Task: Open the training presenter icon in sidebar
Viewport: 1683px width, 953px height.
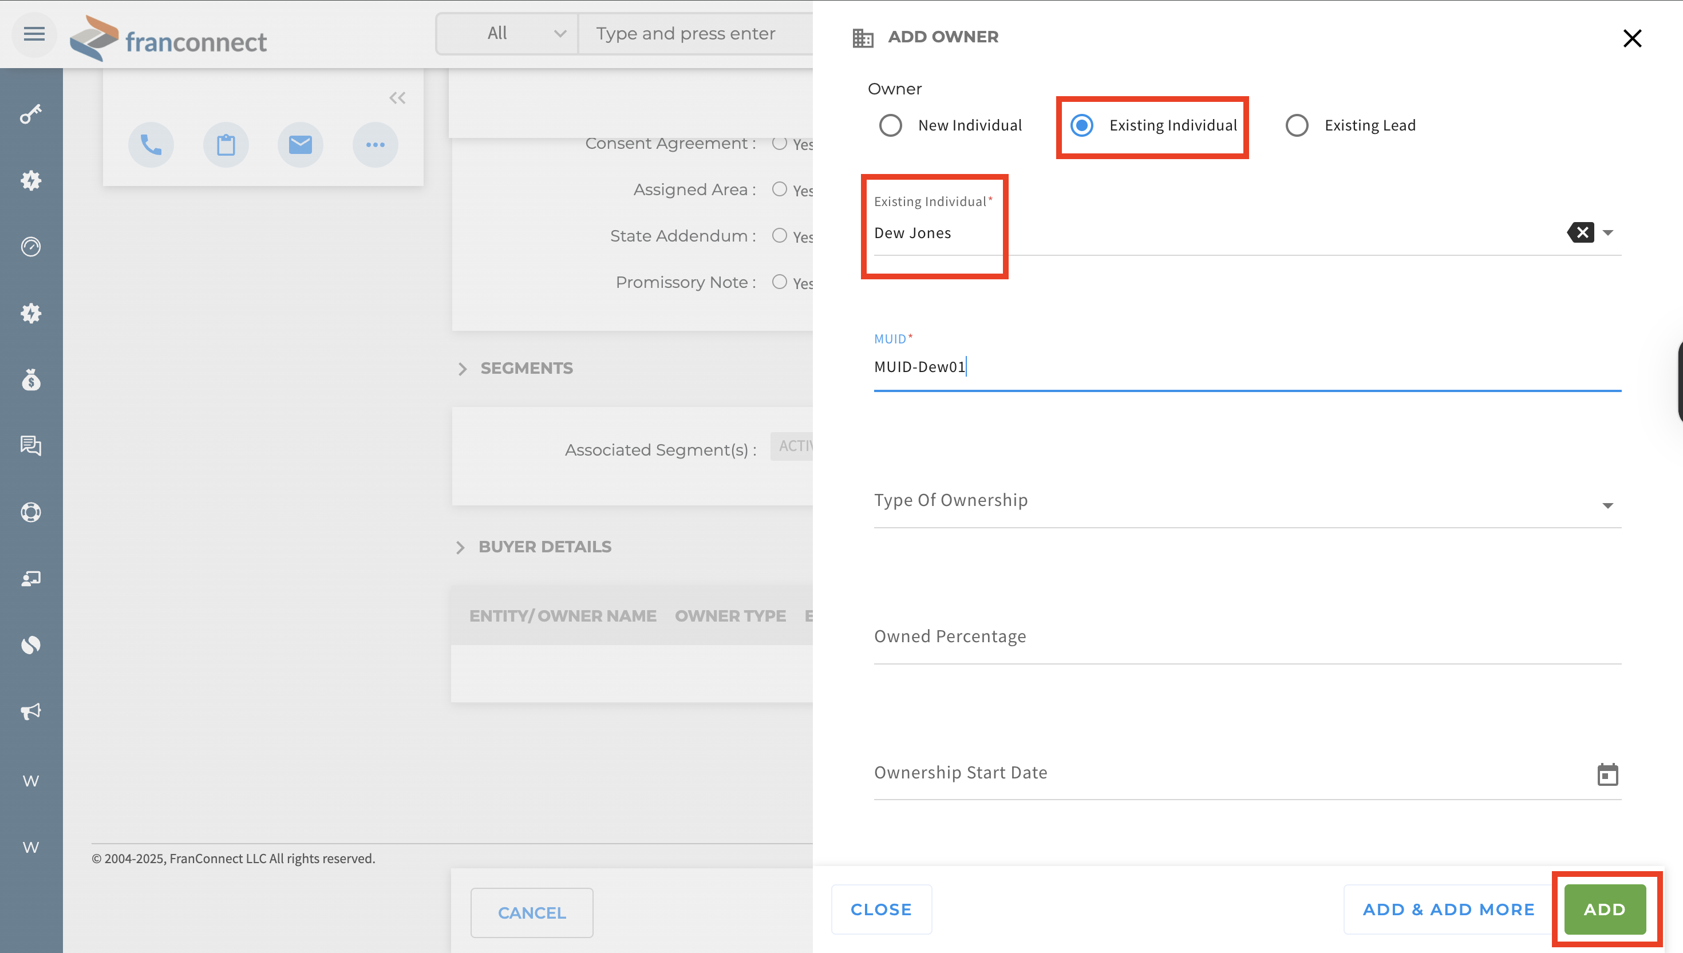Action: point(31,579)
